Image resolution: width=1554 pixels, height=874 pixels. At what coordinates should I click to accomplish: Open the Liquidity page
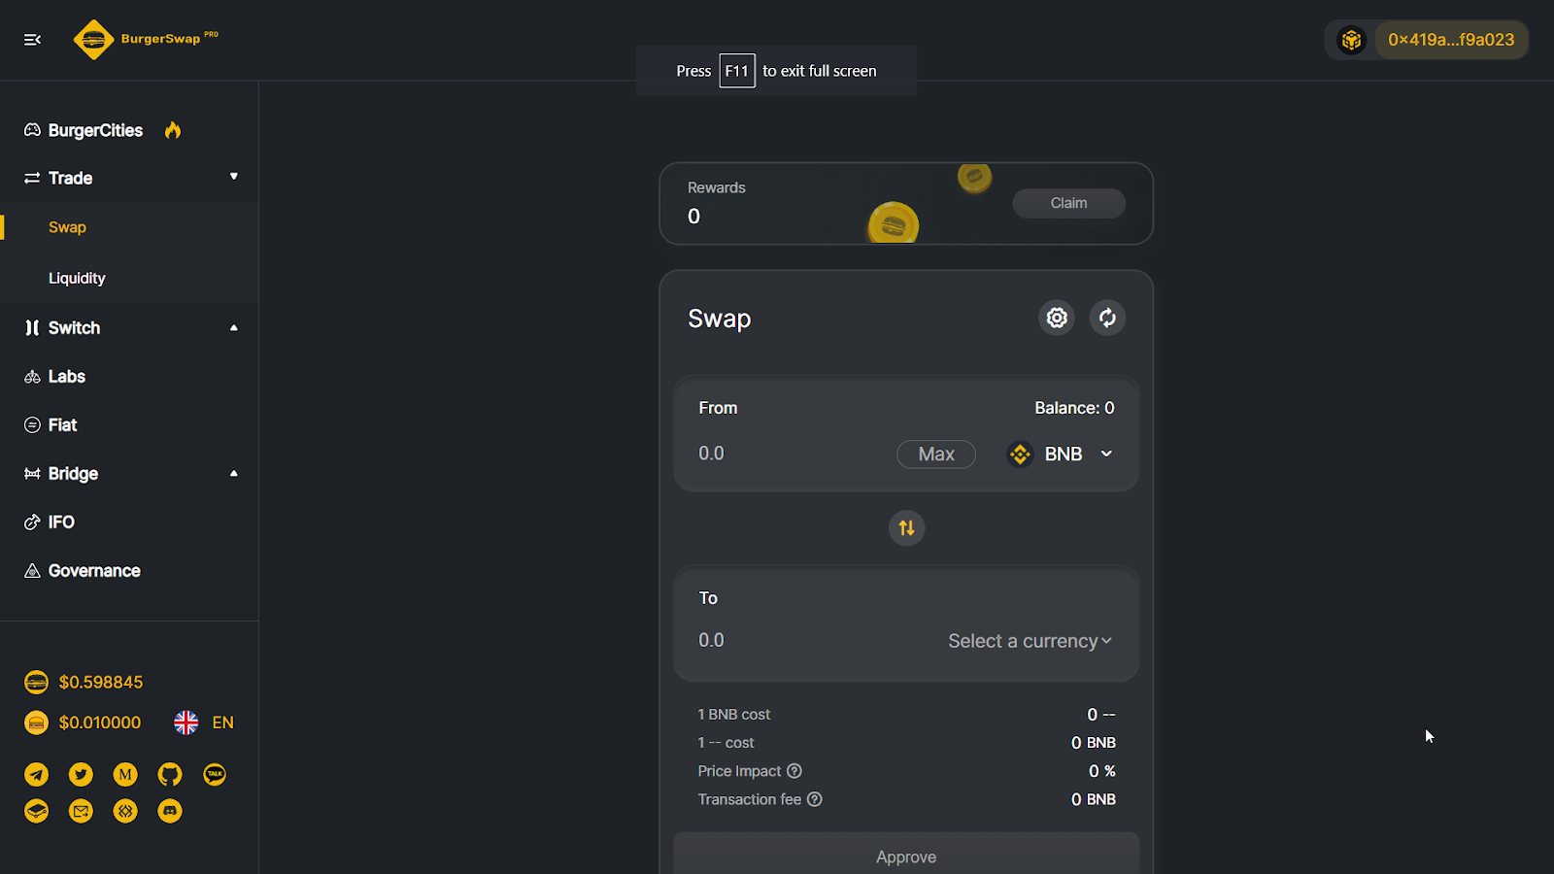[x=77, y=278]
